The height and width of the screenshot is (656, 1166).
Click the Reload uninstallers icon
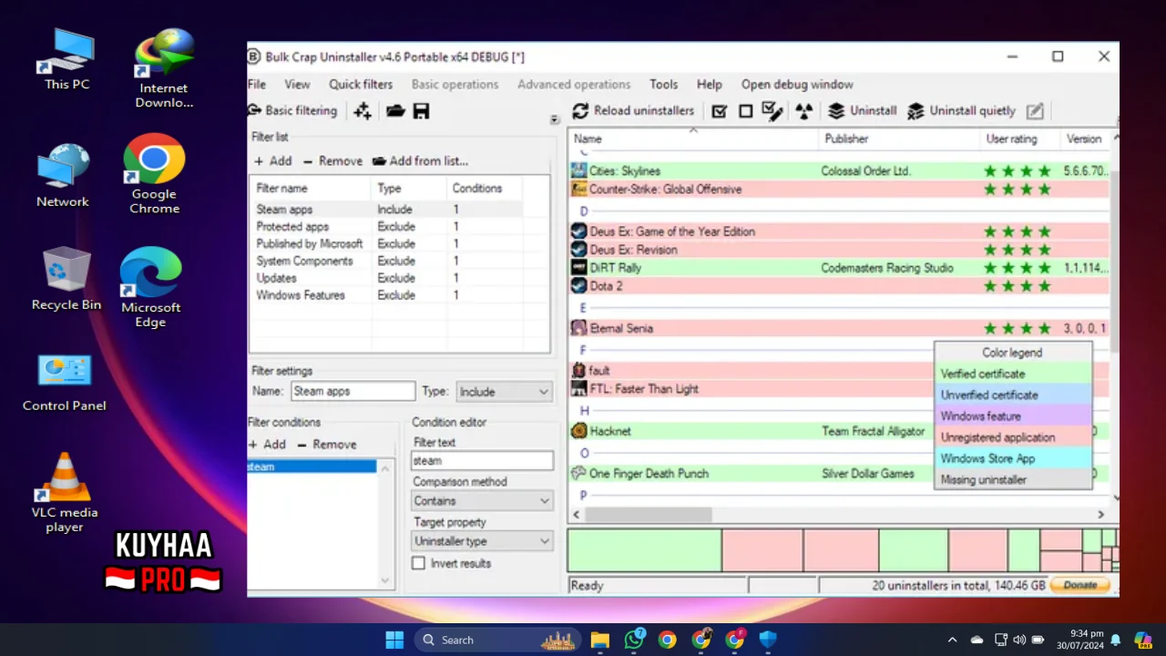(580, 111)
